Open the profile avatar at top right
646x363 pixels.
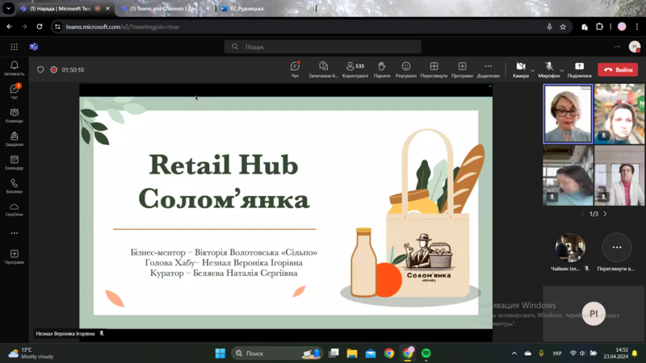(x=635, y=47)
